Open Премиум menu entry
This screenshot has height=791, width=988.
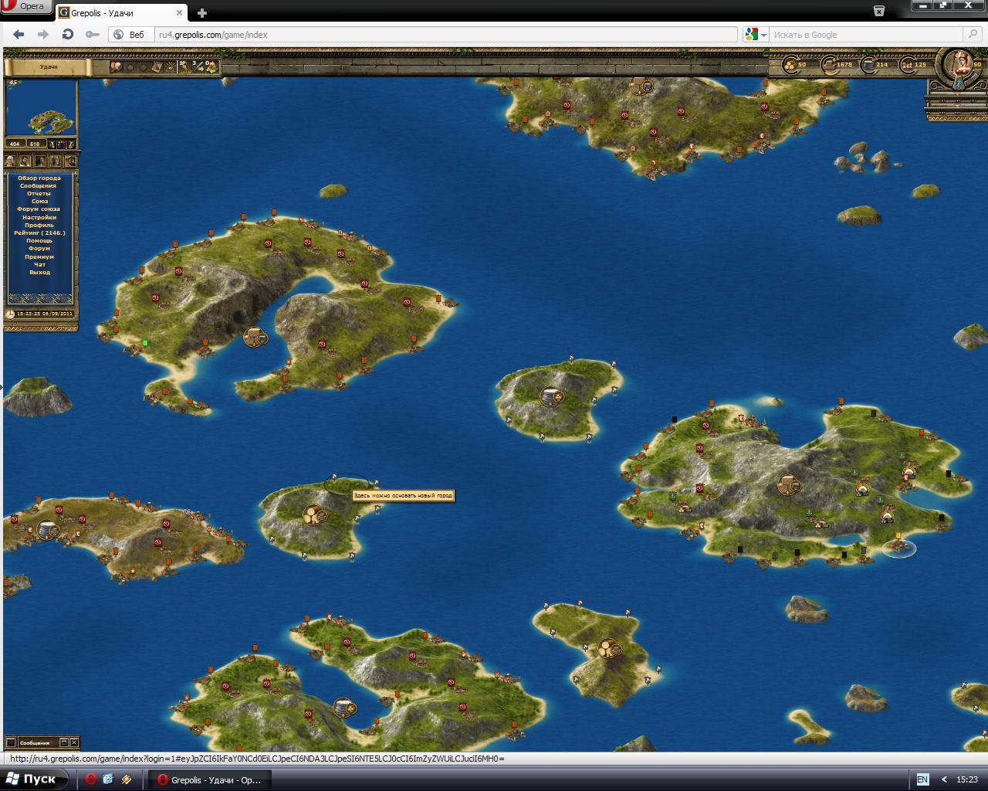click(x=39, y=257)
